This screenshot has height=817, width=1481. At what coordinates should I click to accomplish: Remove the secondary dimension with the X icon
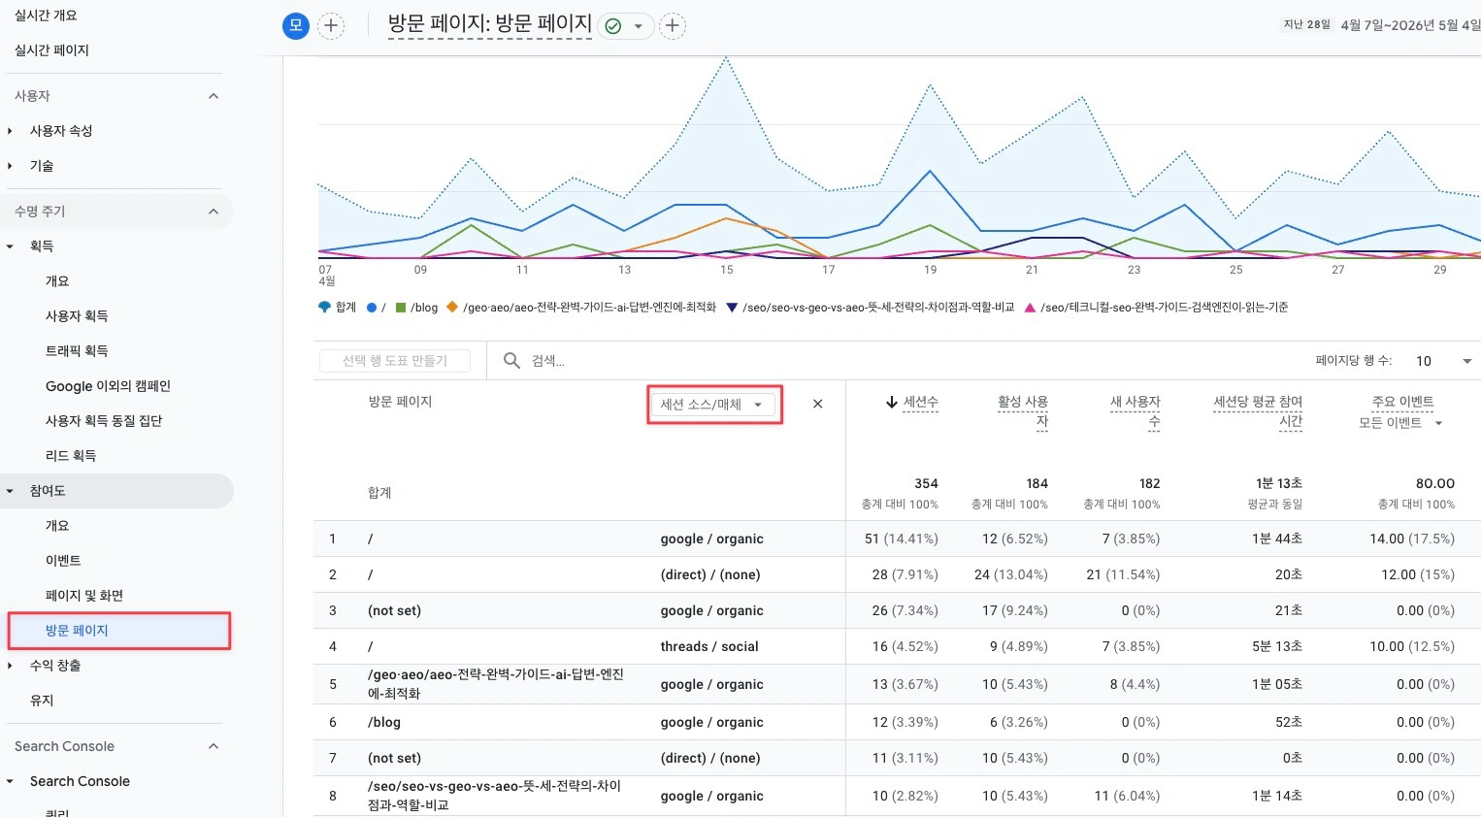click(818, 404)
